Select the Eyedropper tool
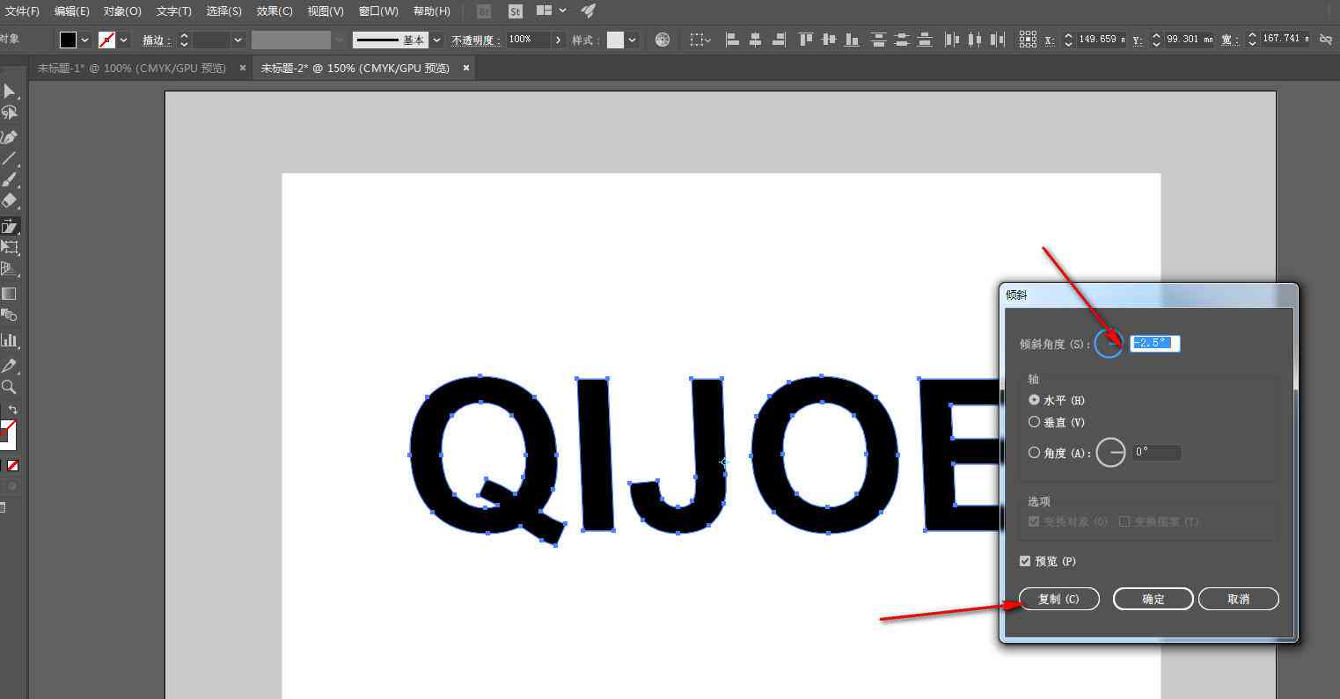The image size is (1340, 699). [x=9, y=365]
